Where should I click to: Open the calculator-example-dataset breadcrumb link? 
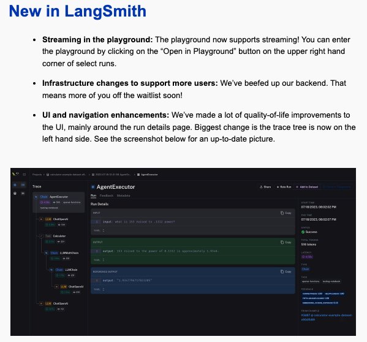pyautogui.click(x=66, y=175)
